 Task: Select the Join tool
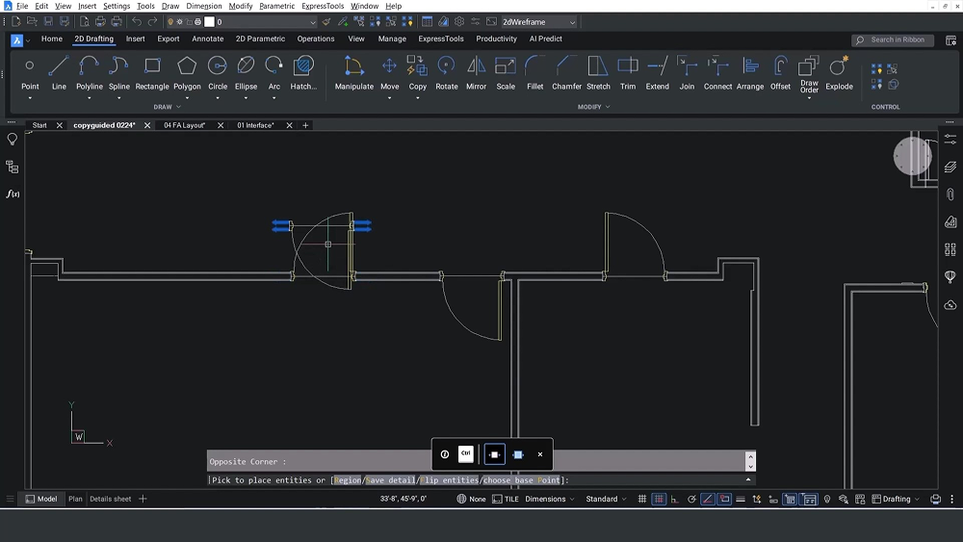click(687, 74)
